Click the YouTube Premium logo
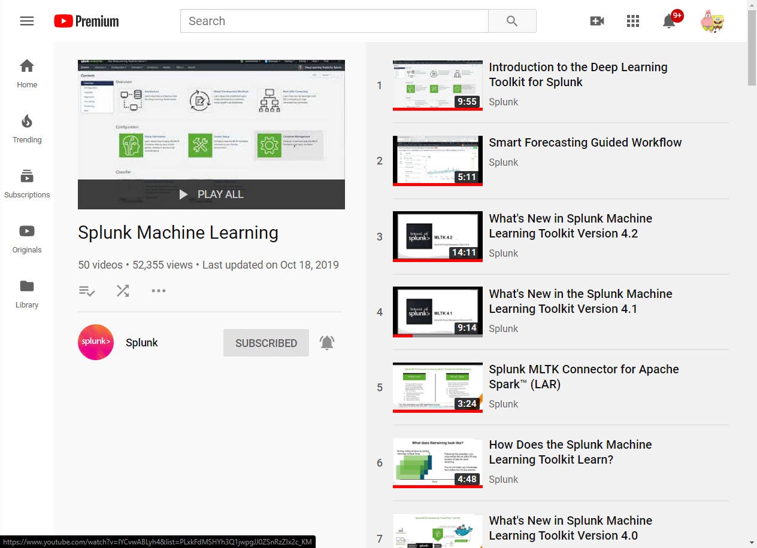The height and width of the screenshot is (548, 757). coord(86,21)
